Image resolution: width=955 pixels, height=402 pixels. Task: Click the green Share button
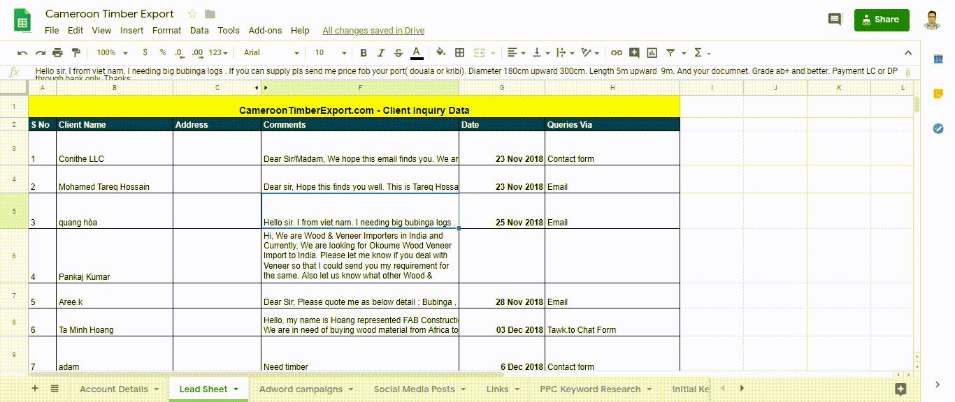coord(881,20)
